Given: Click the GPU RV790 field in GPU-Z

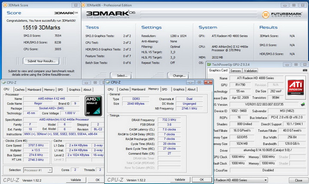Looking at the screenshot, I should 240,85.
